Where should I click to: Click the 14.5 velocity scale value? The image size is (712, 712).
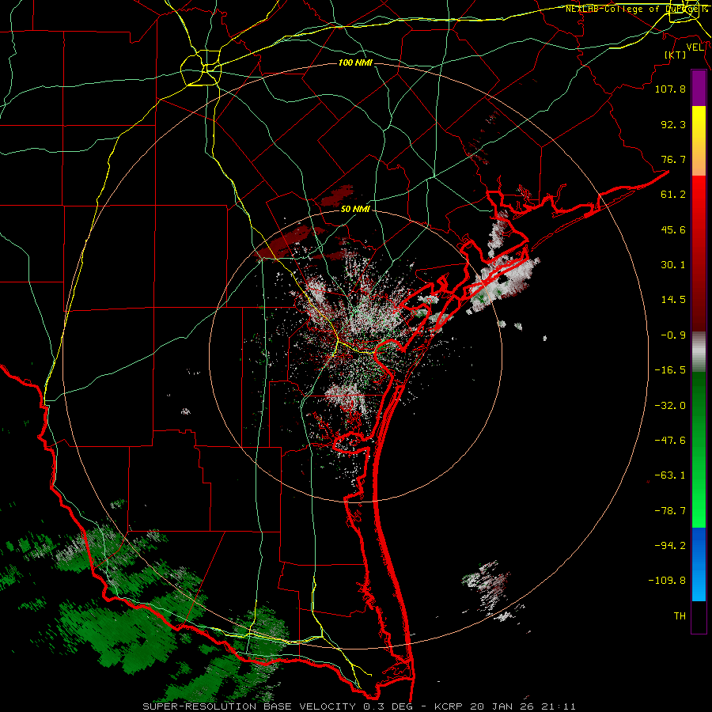673,300
